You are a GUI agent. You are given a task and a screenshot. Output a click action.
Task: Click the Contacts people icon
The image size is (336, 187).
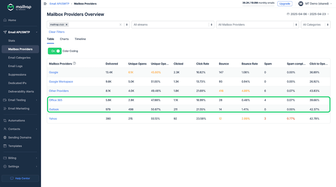(x=5, y=129)
